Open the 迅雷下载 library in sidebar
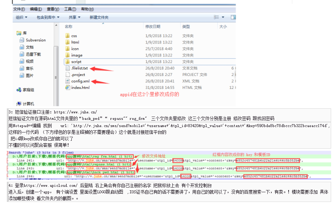Image resolution: width=334 pixels, height=203 pixels. pyautogui.click(x=30, y=54)
